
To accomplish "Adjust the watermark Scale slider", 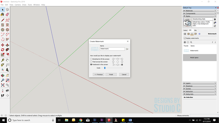I will [x=105, y=68].
